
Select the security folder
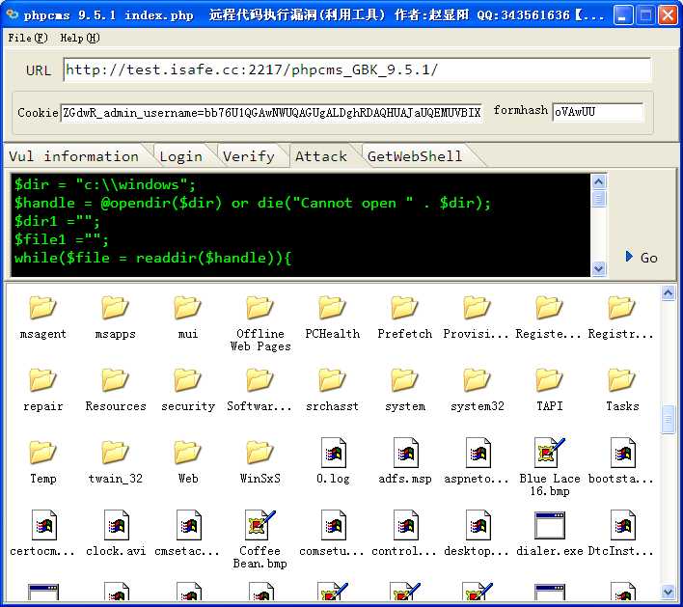tap(187, 379)
